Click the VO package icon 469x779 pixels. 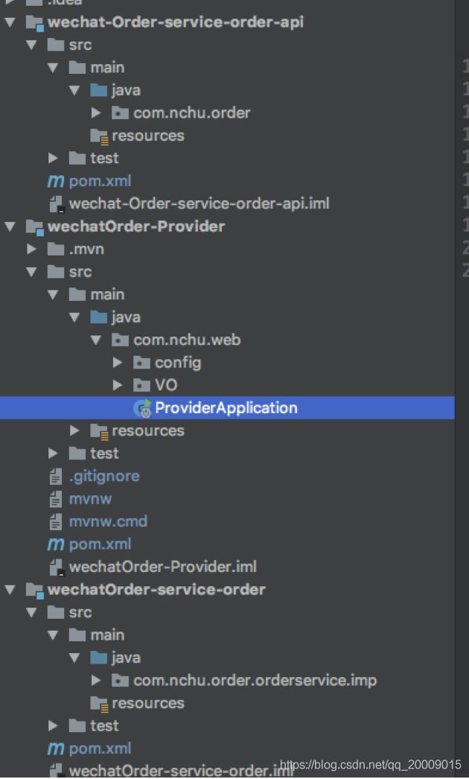(x=141, y=386)
